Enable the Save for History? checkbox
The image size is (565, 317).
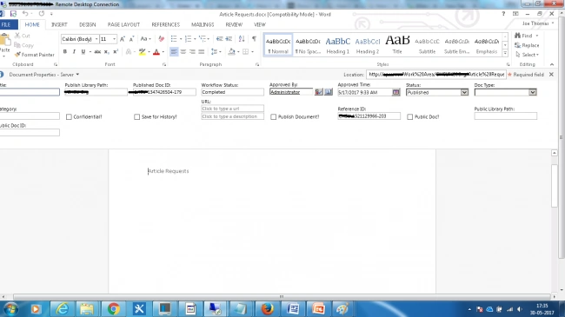(137, 116)
